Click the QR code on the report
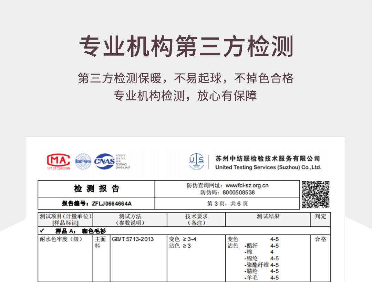Viewport: 372px width, 282px height. click(316, 195)
